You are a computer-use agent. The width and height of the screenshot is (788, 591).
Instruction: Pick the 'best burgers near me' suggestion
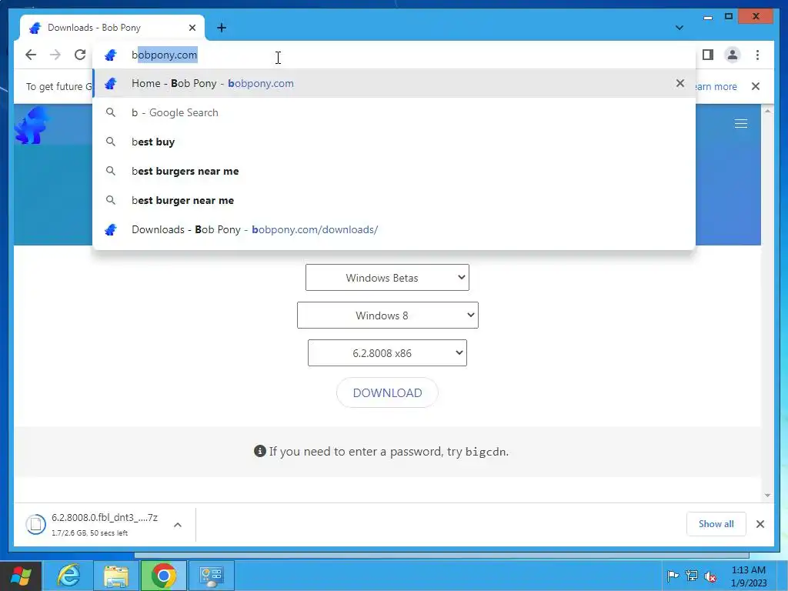[x=394, y=171]
